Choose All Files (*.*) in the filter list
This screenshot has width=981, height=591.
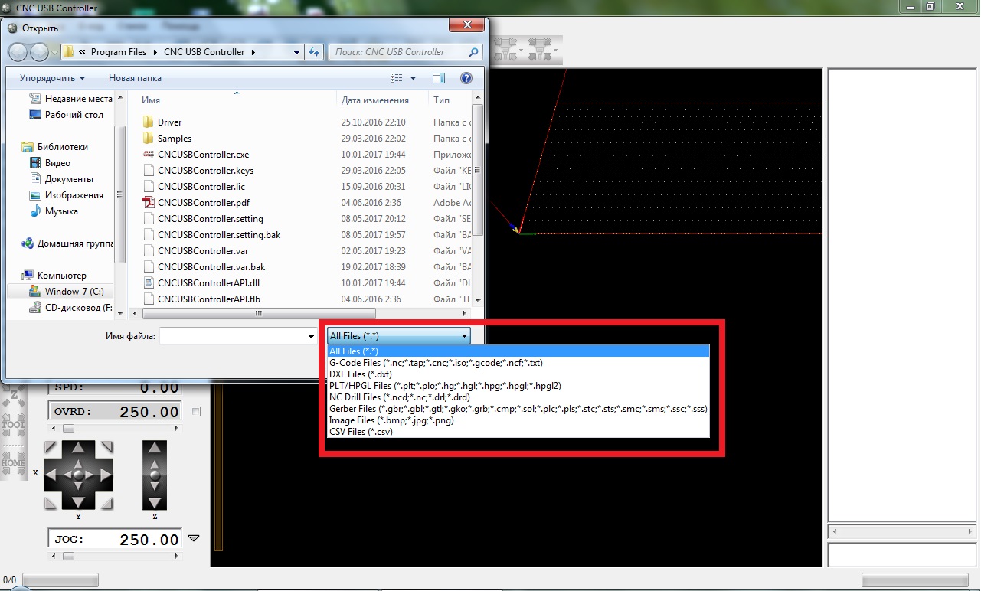click(518, 351)
